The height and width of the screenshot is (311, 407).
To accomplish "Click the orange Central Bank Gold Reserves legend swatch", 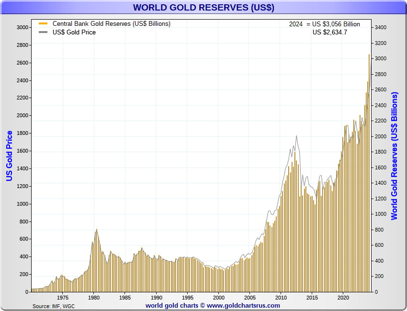I will coord(43,23).
